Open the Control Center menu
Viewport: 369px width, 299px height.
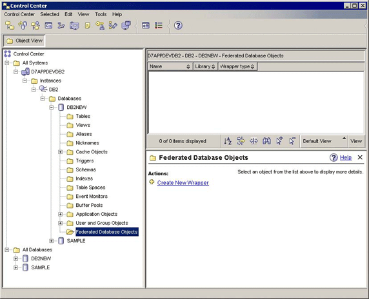(x=19, y=14)
